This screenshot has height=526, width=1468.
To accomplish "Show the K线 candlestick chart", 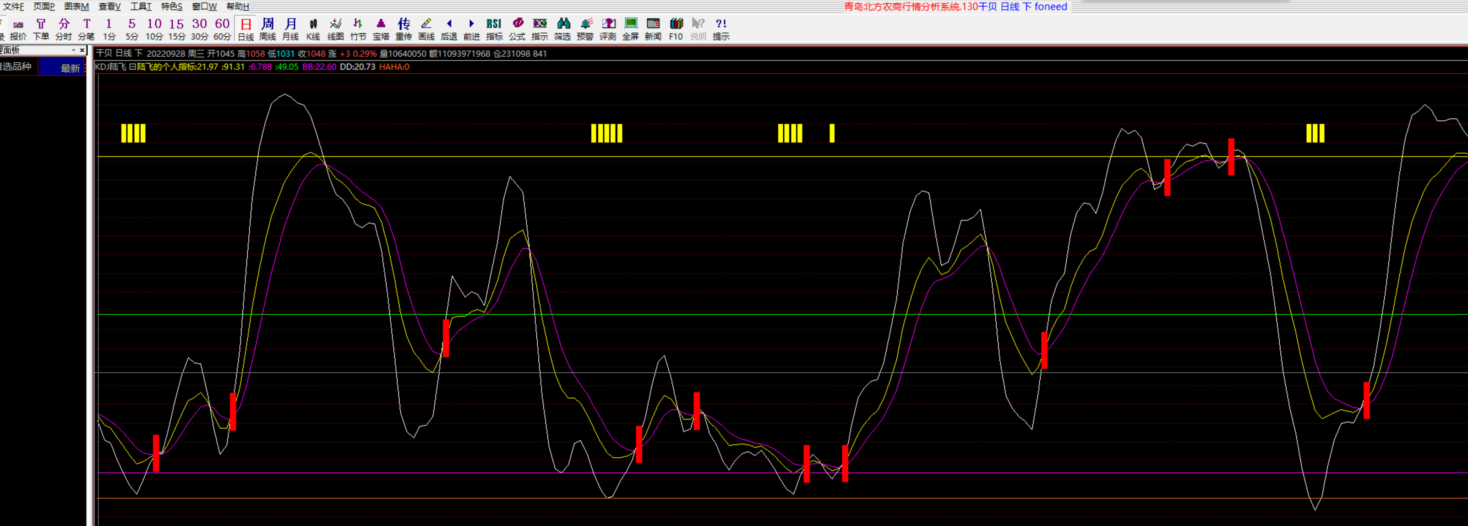I will pos(313,30).
